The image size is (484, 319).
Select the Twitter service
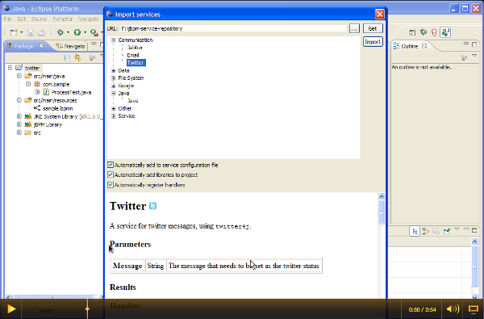coord(136,63)
